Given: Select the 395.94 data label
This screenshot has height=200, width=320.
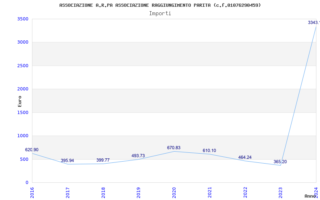Looking at the screenshot, I should point(67,161).
